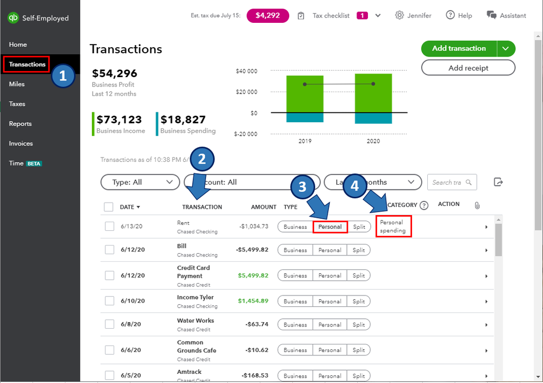543x383 pixels.
Task: Click the Add receipt button
Action: click(x=468, y=68)
